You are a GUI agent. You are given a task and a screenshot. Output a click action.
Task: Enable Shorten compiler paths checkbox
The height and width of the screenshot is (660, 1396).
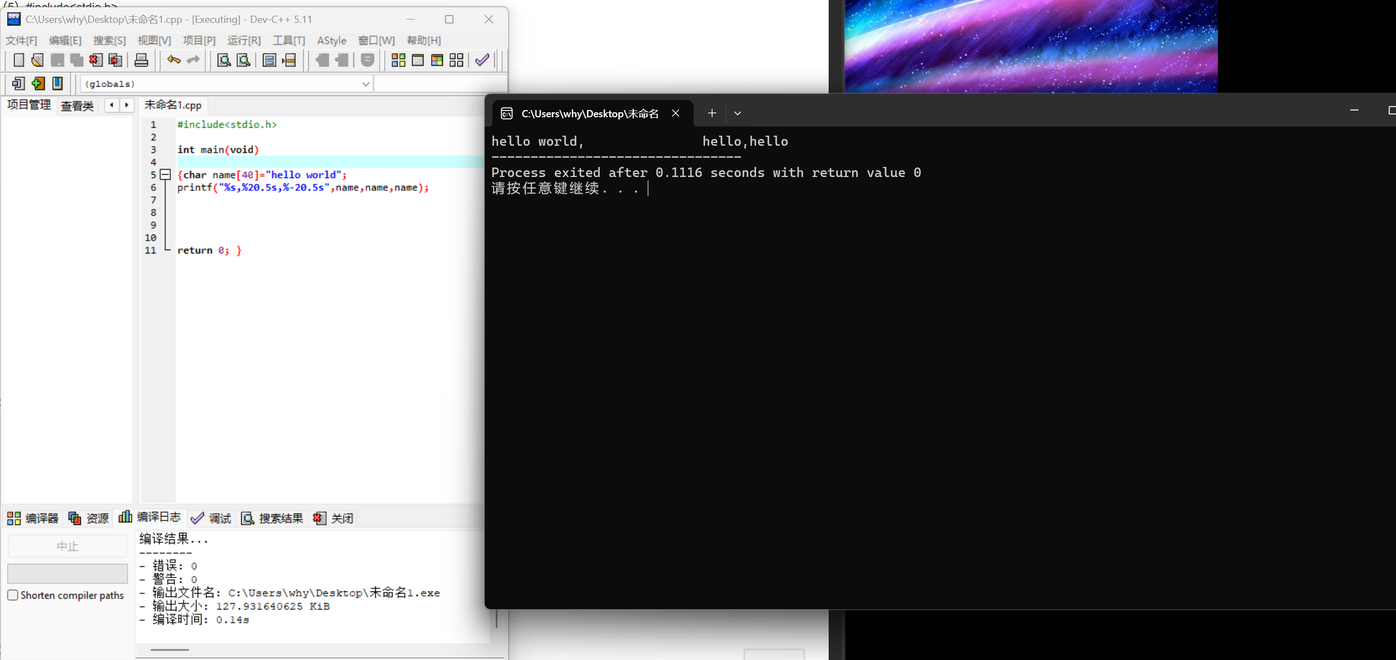click(x=13, y=595)
